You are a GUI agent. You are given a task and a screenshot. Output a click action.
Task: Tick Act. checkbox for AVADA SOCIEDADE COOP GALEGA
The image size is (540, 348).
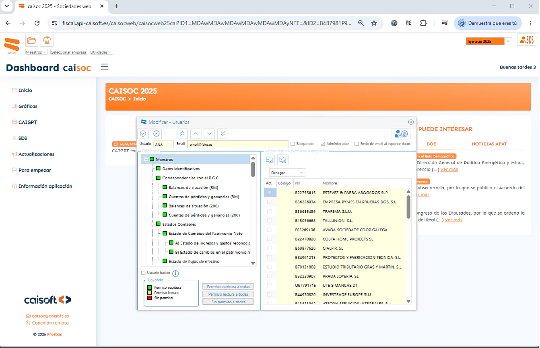pos(269,230)
